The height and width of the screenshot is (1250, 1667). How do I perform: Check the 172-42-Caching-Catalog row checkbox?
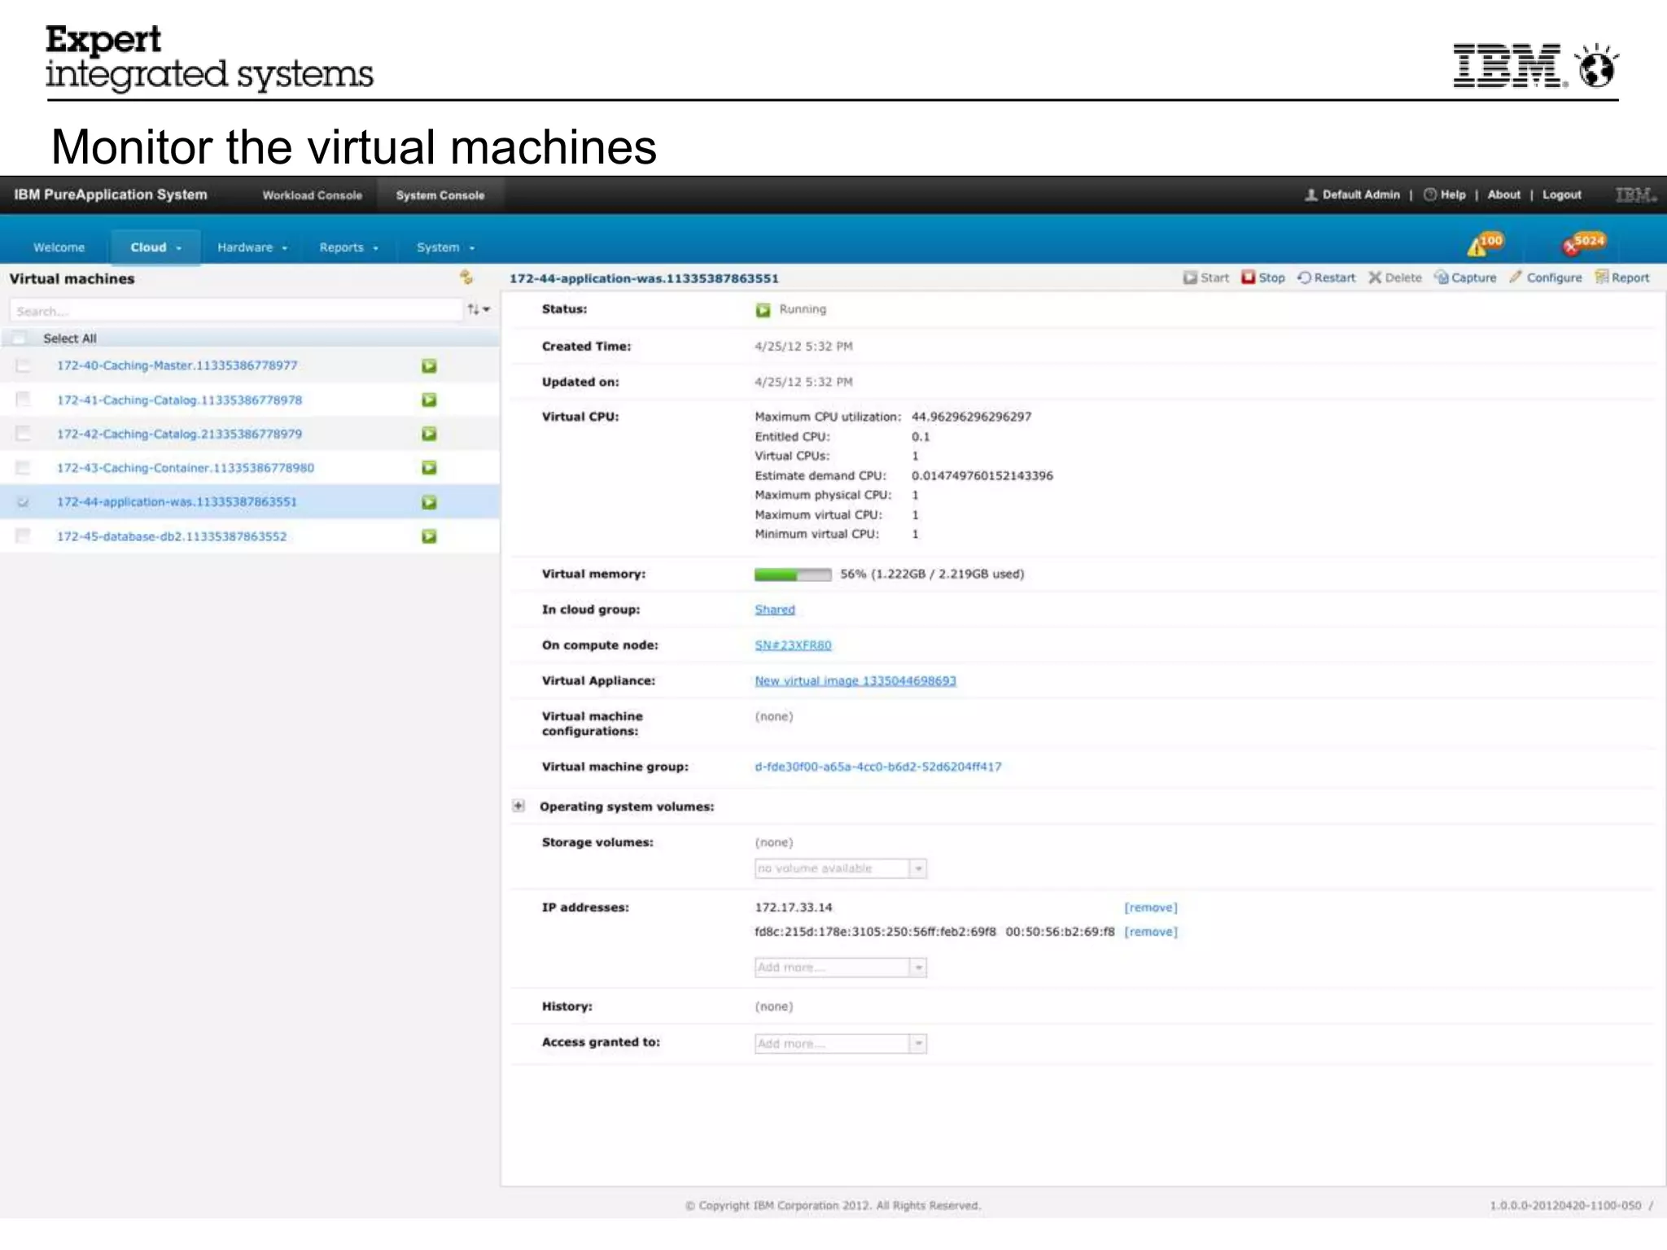(x=23, y=433)
